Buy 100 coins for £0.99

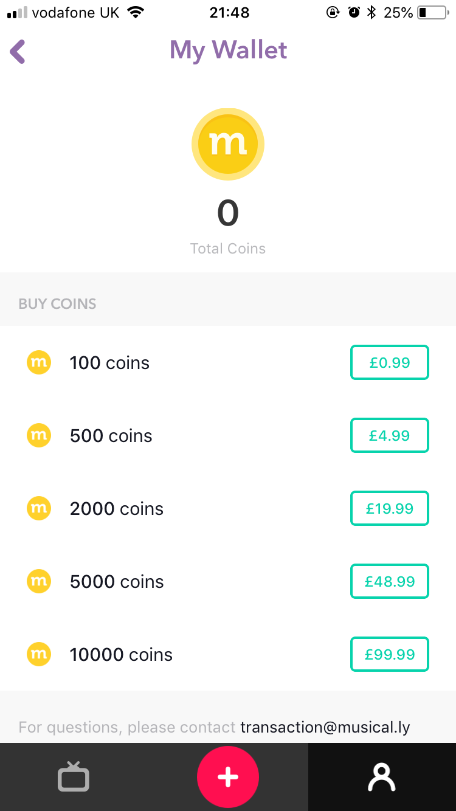(x=390, y=362)
